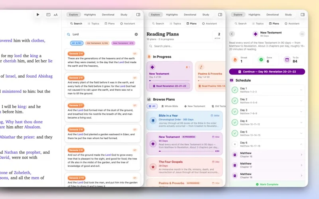The height and width of the screenshot is (199, 319).
Task: Toggle the Day 5 completion checkmark
Action: pyautogui.click(x=235, y=133)
